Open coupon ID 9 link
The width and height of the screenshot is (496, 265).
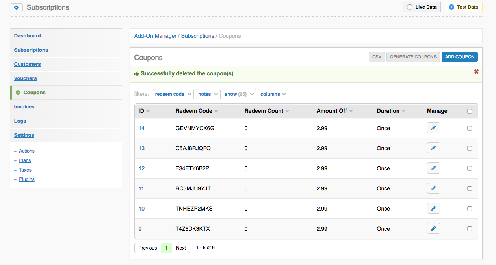[x=140, y=229]
